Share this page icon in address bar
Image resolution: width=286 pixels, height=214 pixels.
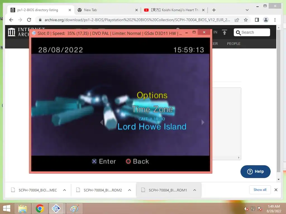[237, 20]
